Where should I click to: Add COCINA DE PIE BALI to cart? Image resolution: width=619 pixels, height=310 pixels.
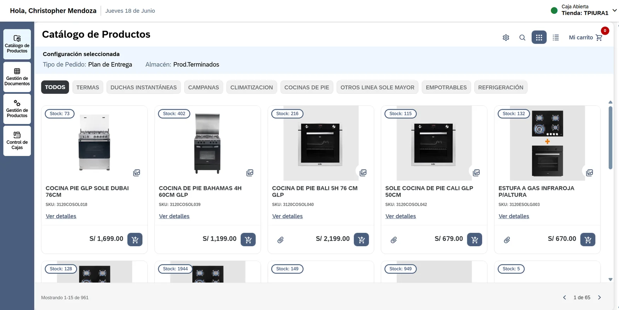(361, 240)
